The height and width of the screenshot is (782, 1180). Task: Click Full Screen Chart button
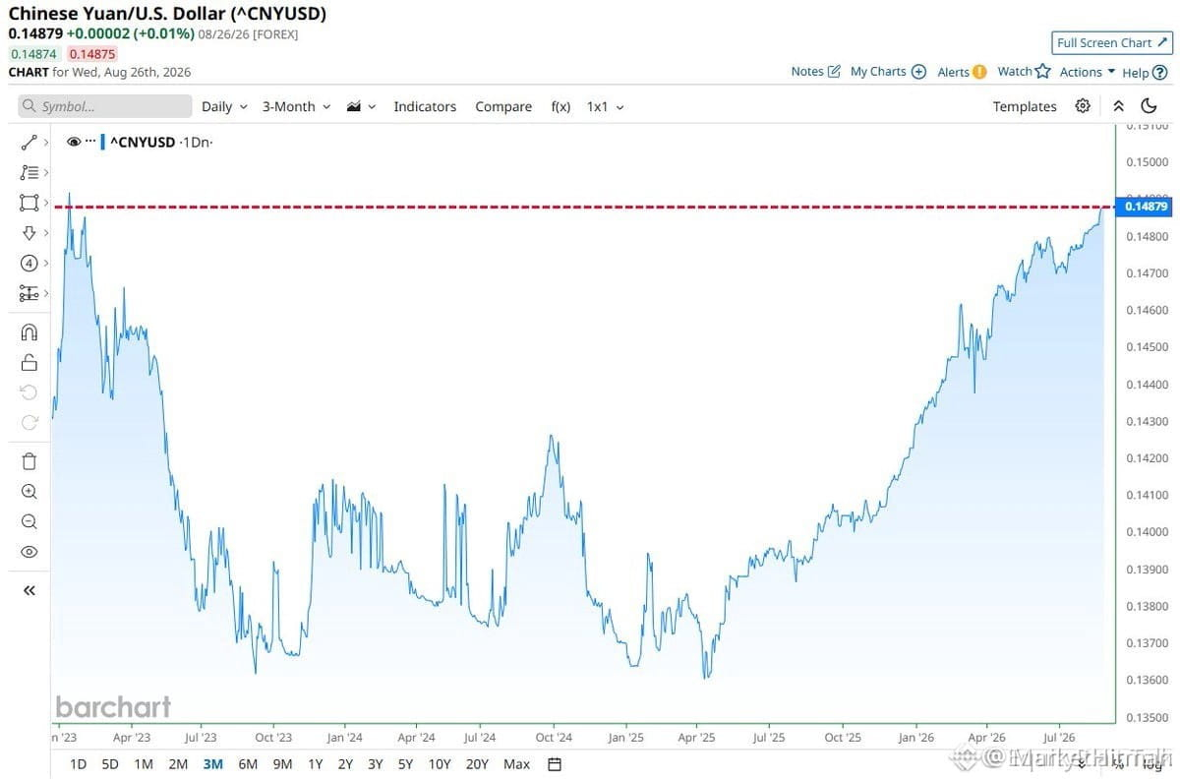click(1112, 43)
